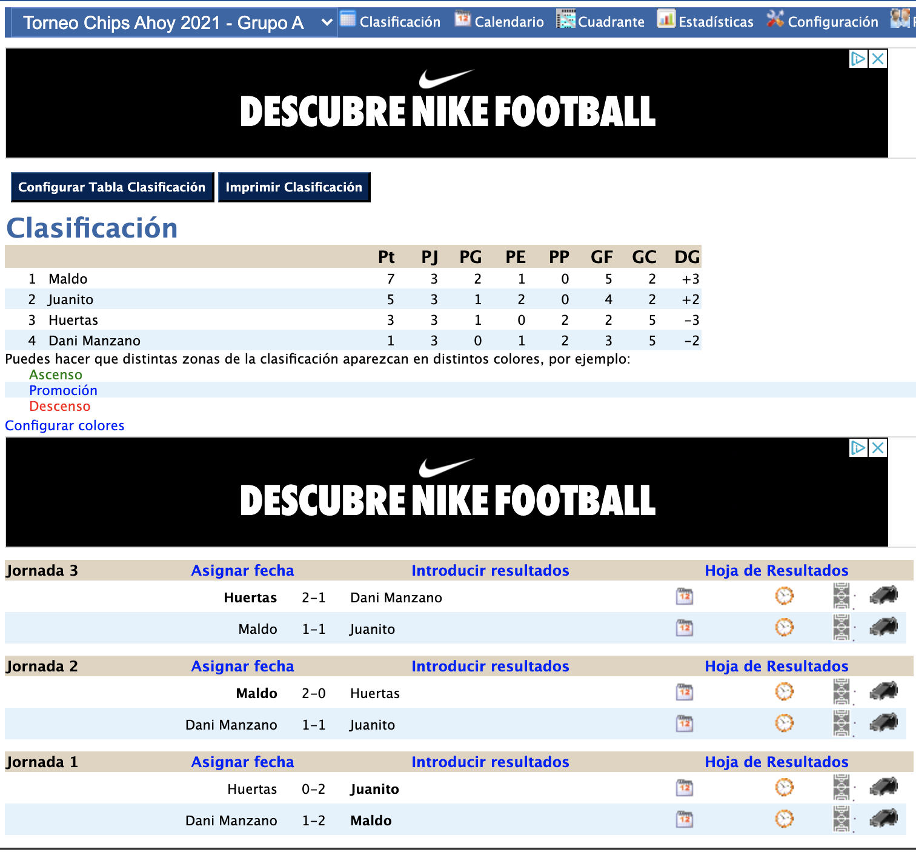
Task: Click the Nike Football banner above Jornada 3
Action: click(x=447, y=492)
